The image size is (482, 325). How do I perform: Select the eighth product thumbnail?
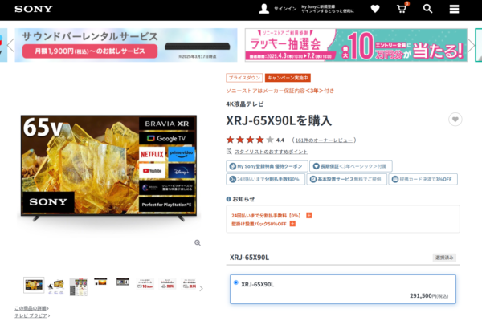190,284
